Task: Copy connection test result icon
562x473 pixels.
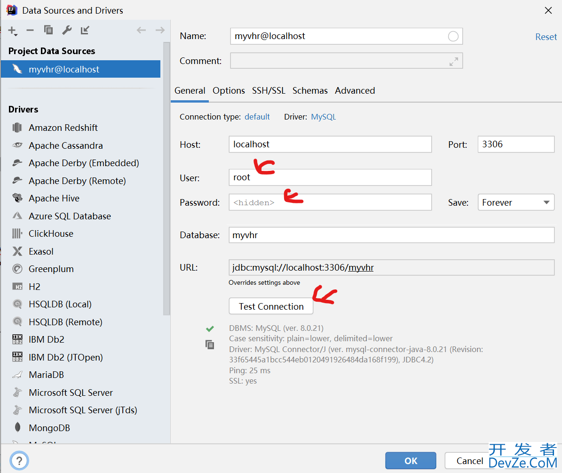Action: [210, 345]
